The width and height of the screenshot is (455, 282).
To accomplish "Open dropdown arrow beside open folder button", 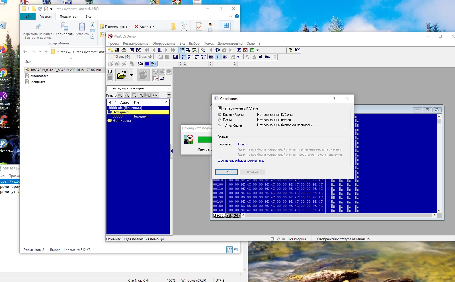I will click(131, 75).
